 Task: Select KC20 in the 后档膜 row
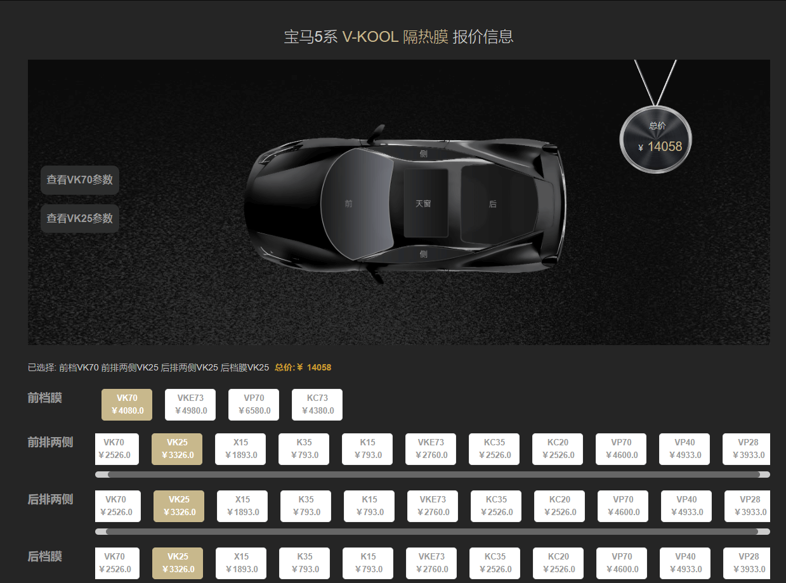coord(558,563)
